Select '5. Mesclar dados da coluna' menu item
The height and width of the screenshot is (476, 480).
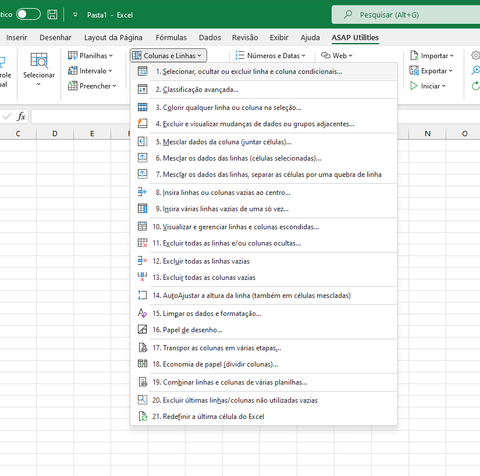coord(264,142)
